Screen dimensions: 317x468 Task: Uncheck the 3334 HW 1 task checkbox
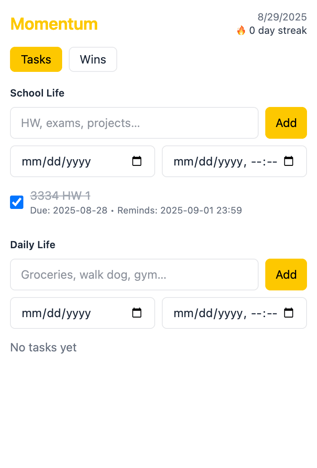[17, 202]
